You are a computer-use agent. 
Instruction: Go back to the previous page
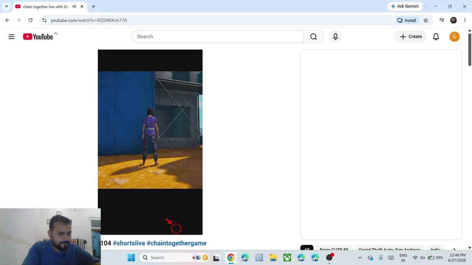[7, 20]
